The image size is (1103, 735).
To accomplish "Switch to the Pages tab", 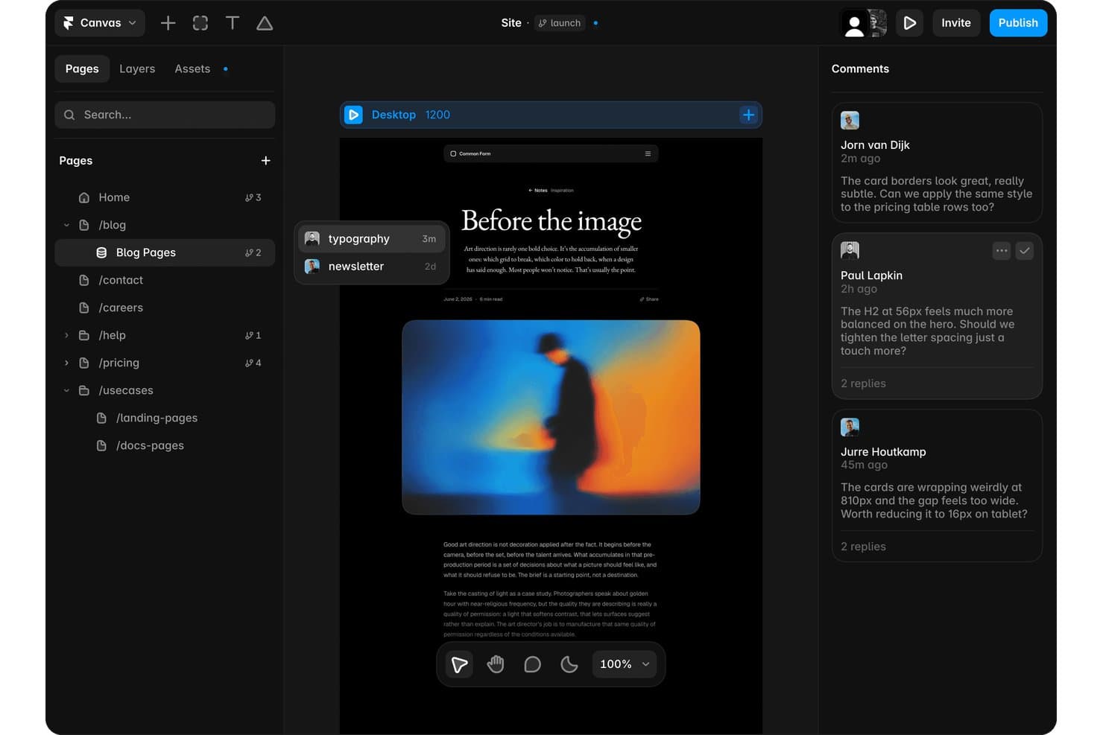I will click(x=82, y=69).
